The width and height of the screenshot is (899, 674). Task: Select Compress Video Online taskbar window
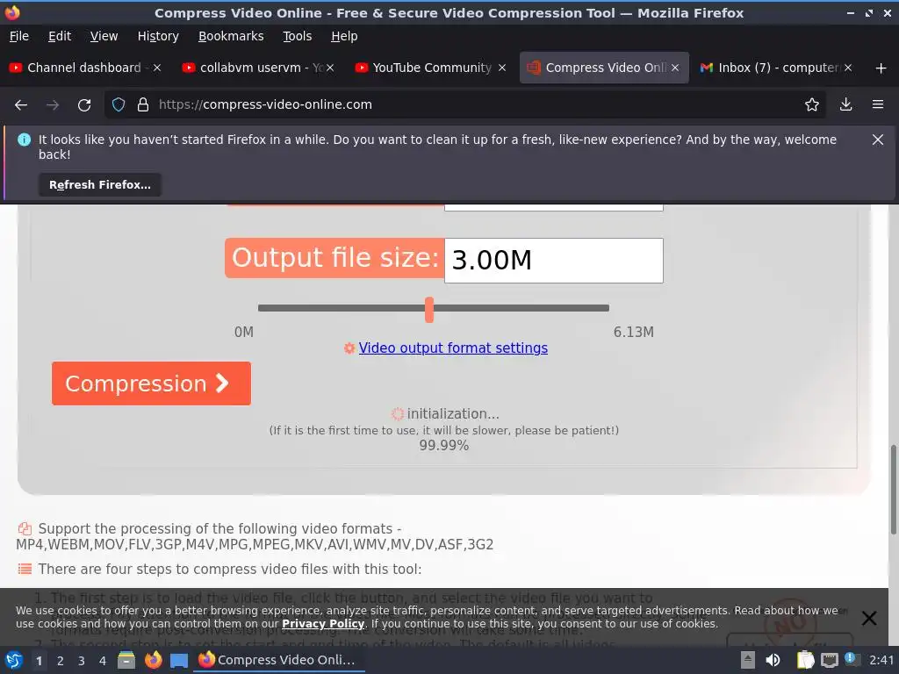[278, 660]
